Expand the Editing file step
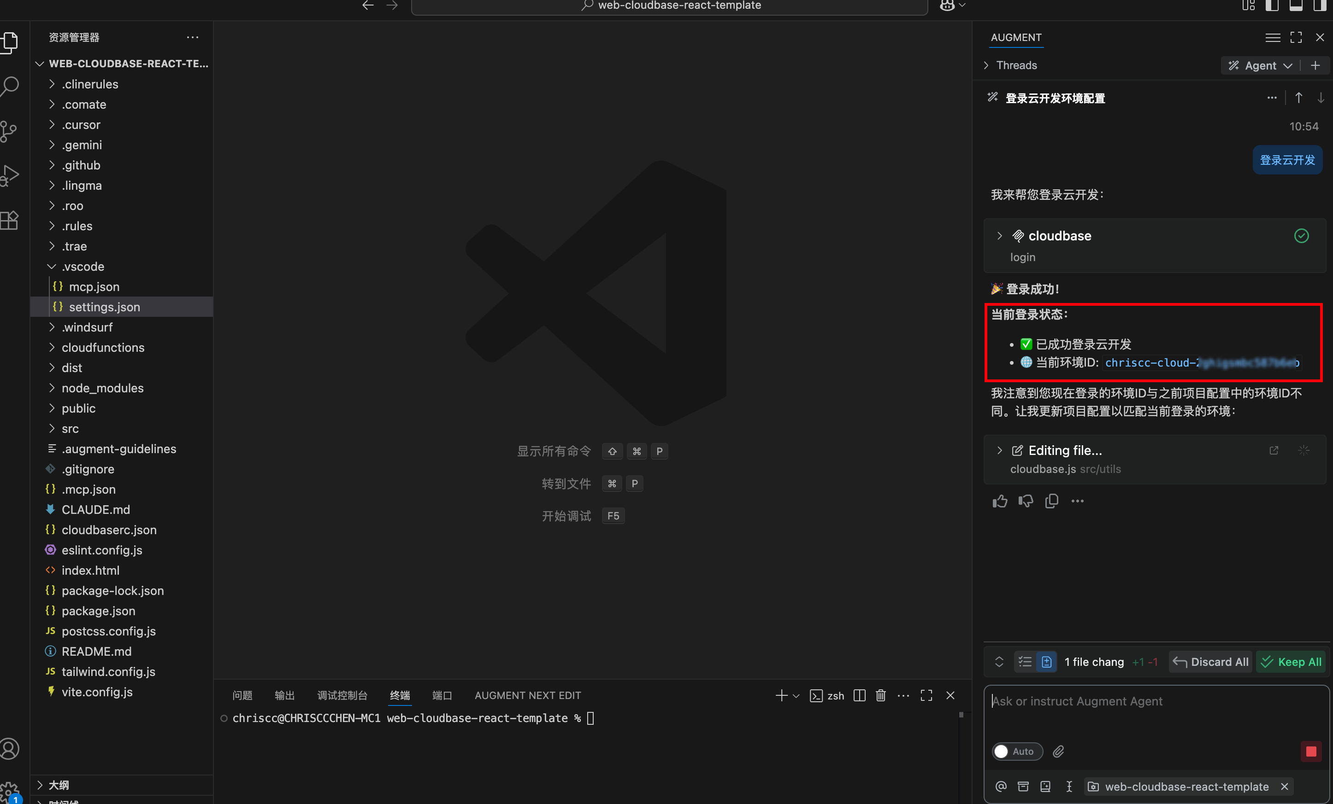 [999, 450]
